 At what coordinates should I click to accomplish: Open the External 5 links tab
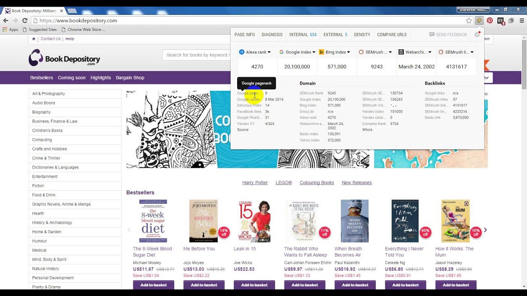pos(335,35)
